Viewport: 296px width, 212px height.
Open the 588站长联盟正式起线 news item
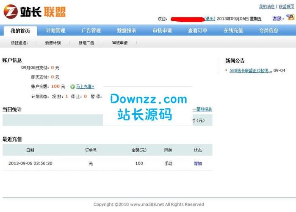pos(251,70)
